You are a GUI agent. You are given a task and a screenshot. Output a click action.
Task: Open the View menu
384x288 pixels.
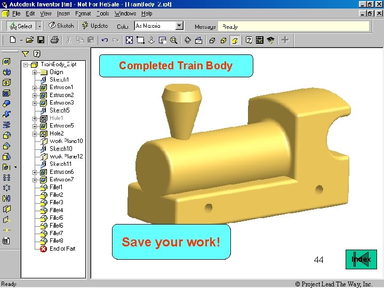click(46, 13)
